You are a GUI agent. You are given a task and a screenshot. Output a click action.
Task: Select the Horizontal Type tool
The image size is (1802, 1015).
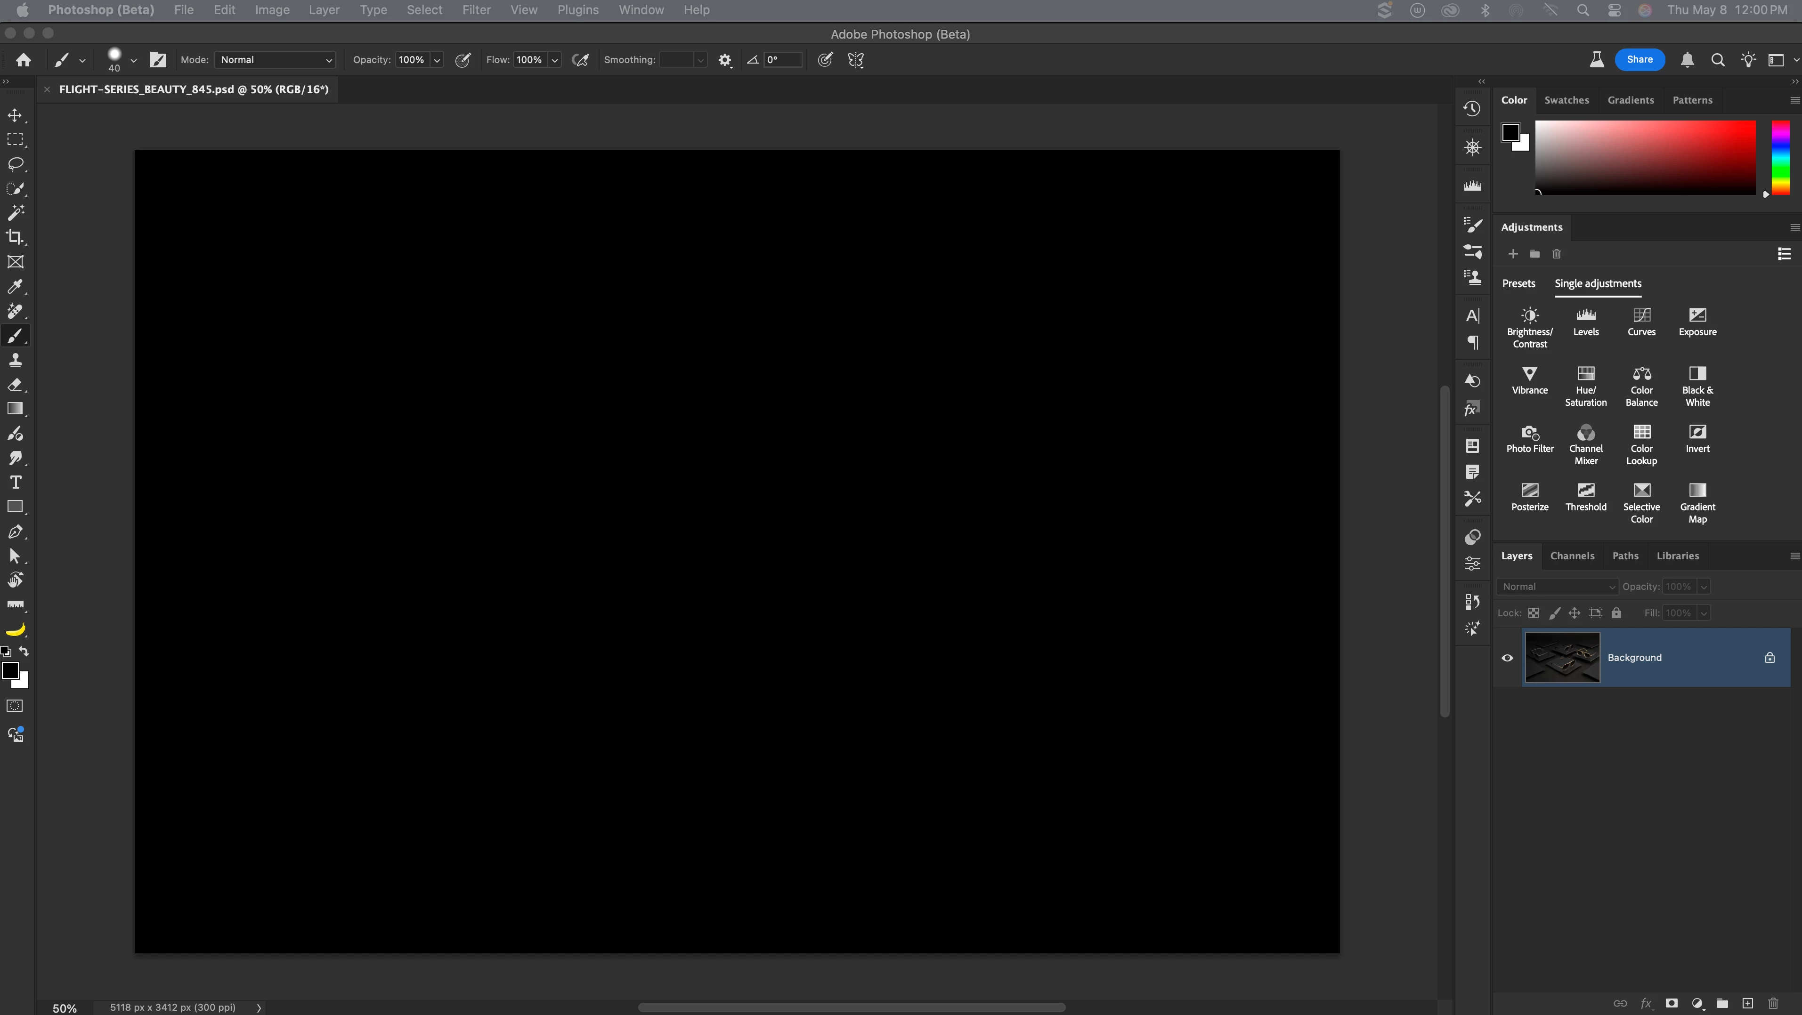point(15,483)
